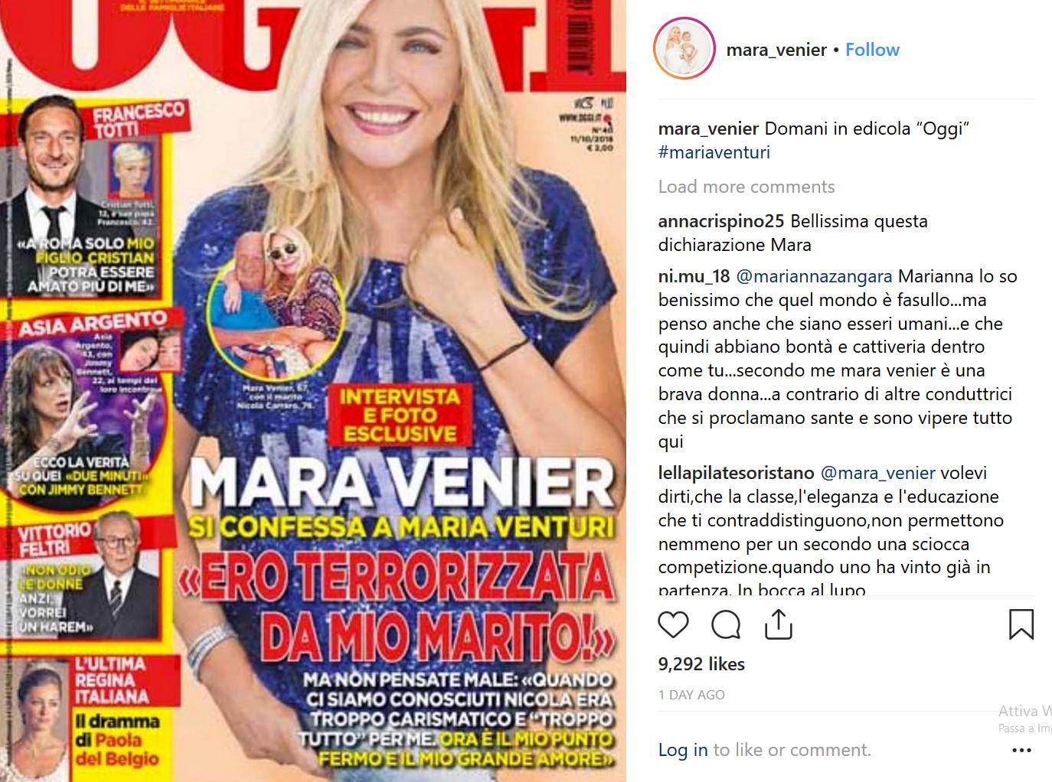The height and width of the screenshot is (782, 1052).
Task: Load more comments
Action: click(x=747, y=187)
